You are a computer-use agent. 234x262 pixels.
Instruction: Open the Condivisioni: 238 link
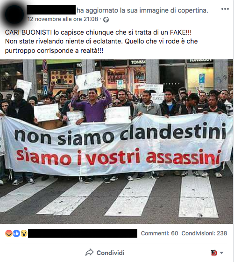[x=204, y=233]
